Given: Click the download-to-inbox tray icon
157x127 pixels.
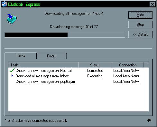Looking at the screenshot, I should pos(12,19).
